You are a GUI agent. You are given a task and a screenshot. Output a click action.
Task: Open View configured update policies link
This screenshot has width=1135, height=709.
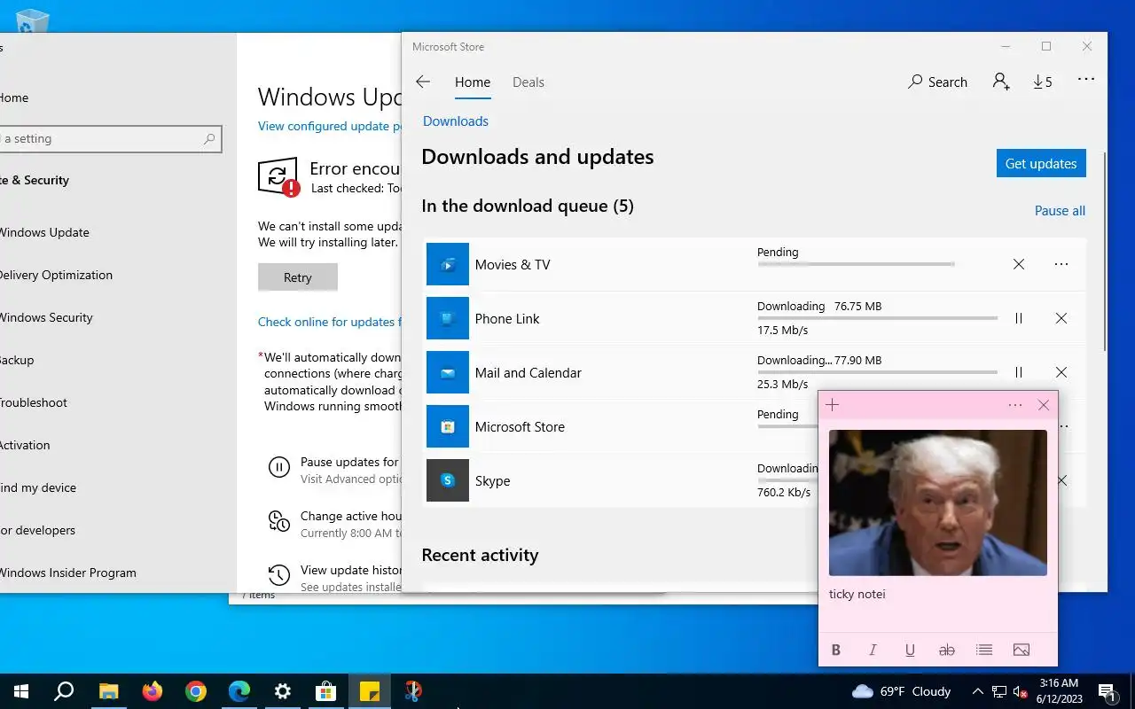[329, 126]
